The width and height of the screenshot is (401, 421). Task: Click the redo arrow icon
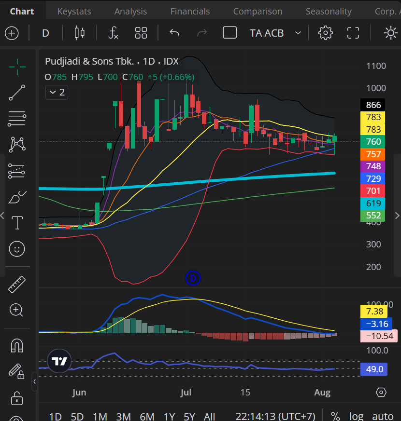click(x=202, y=33)
